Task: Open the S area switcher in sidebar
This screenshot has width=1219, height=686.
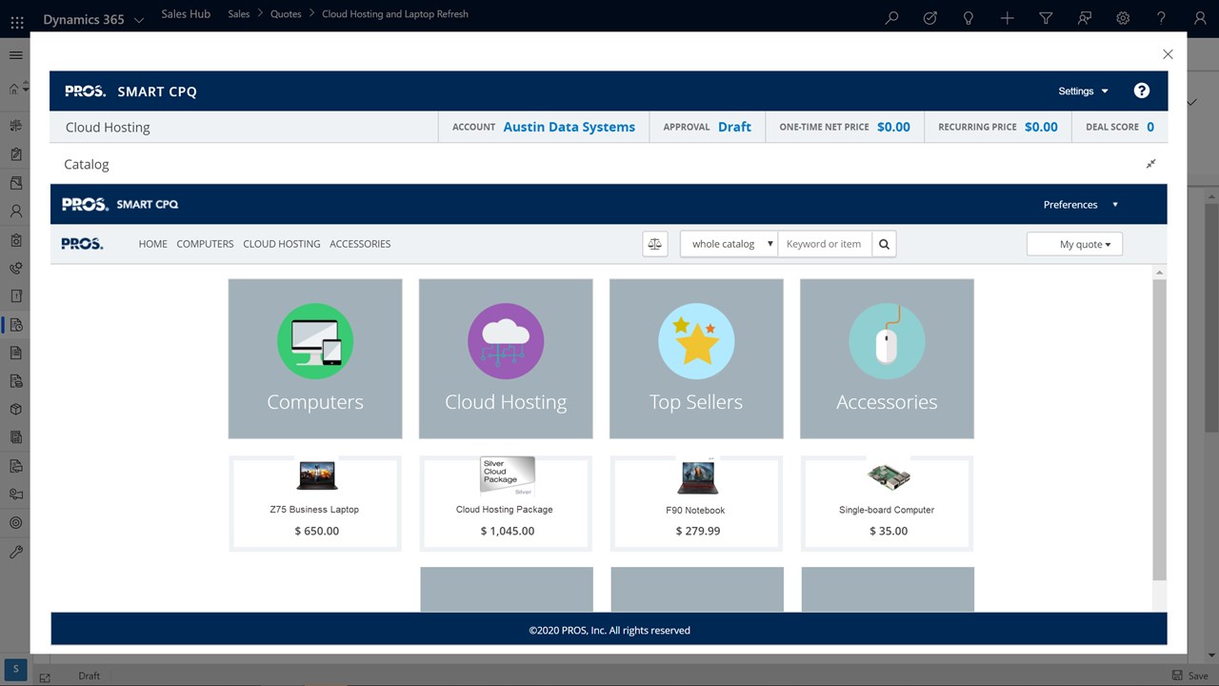Action: point(15,669)
